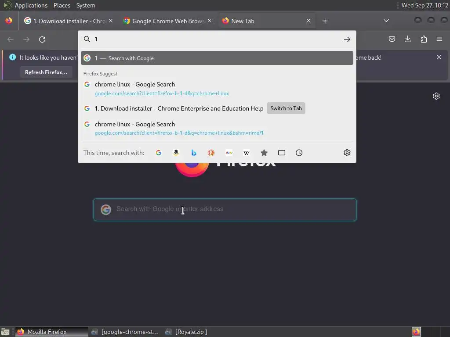Reload the current page

coord(42,39)
